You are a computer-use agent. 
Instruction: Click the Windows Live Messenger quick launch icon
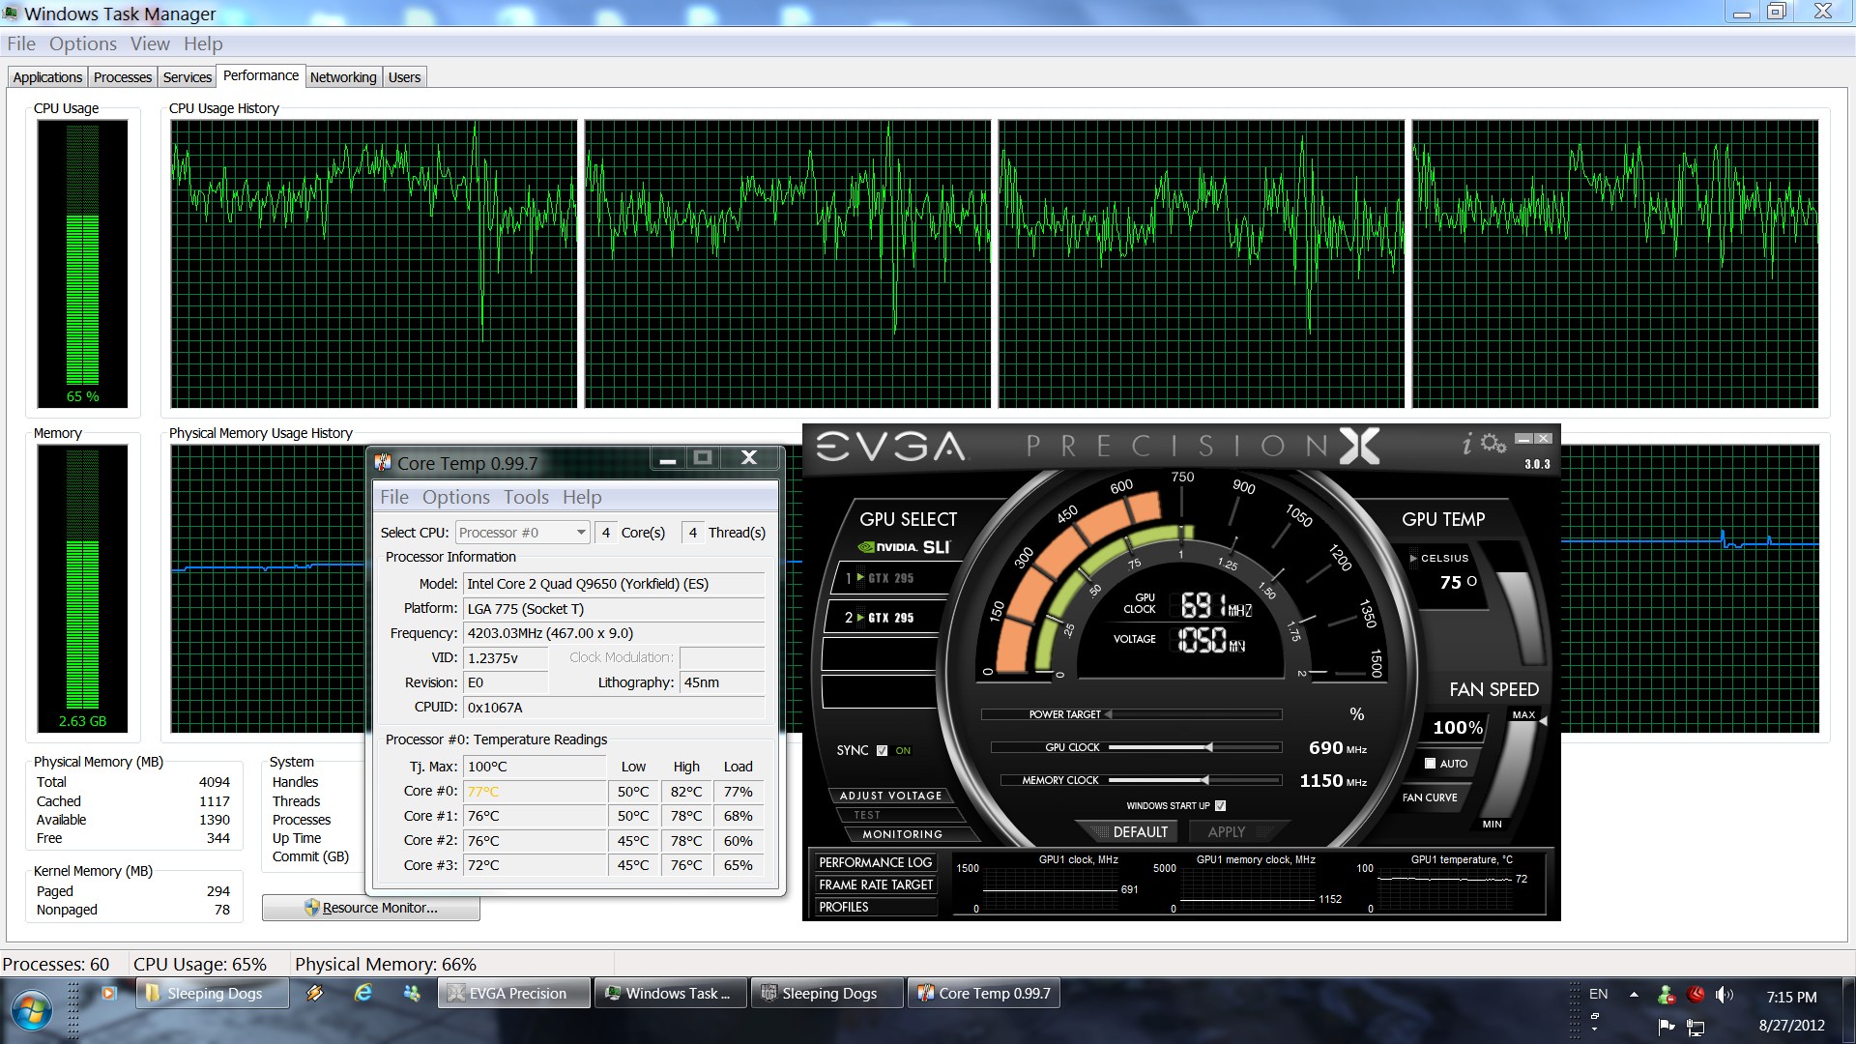tap(412, 993)
